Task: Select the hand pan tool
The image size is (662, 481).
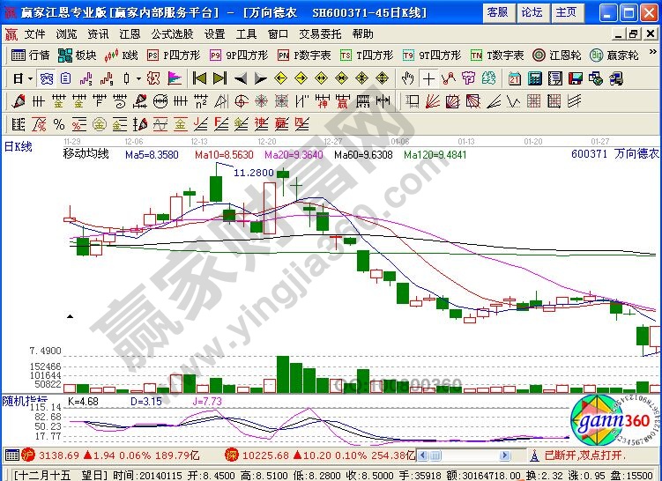Action: click(x=408, y=78)
